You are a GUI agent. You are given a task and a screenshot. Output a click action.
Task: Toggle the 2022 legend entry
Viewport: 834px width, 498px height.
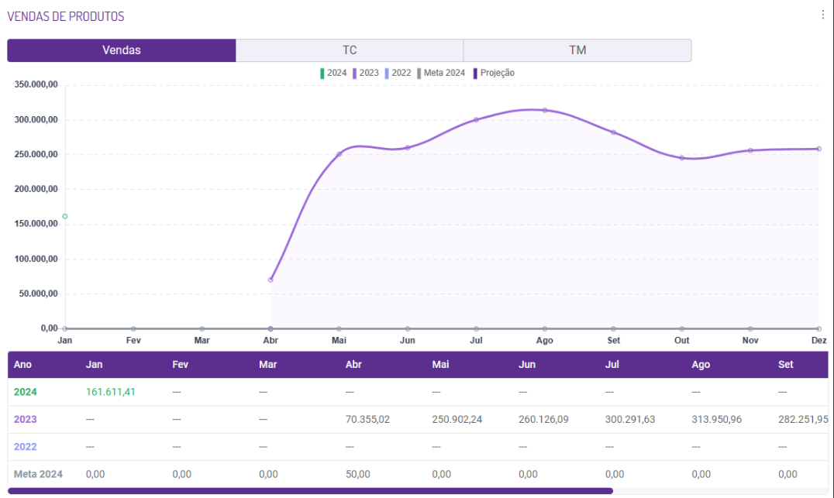tap(398, 73)
